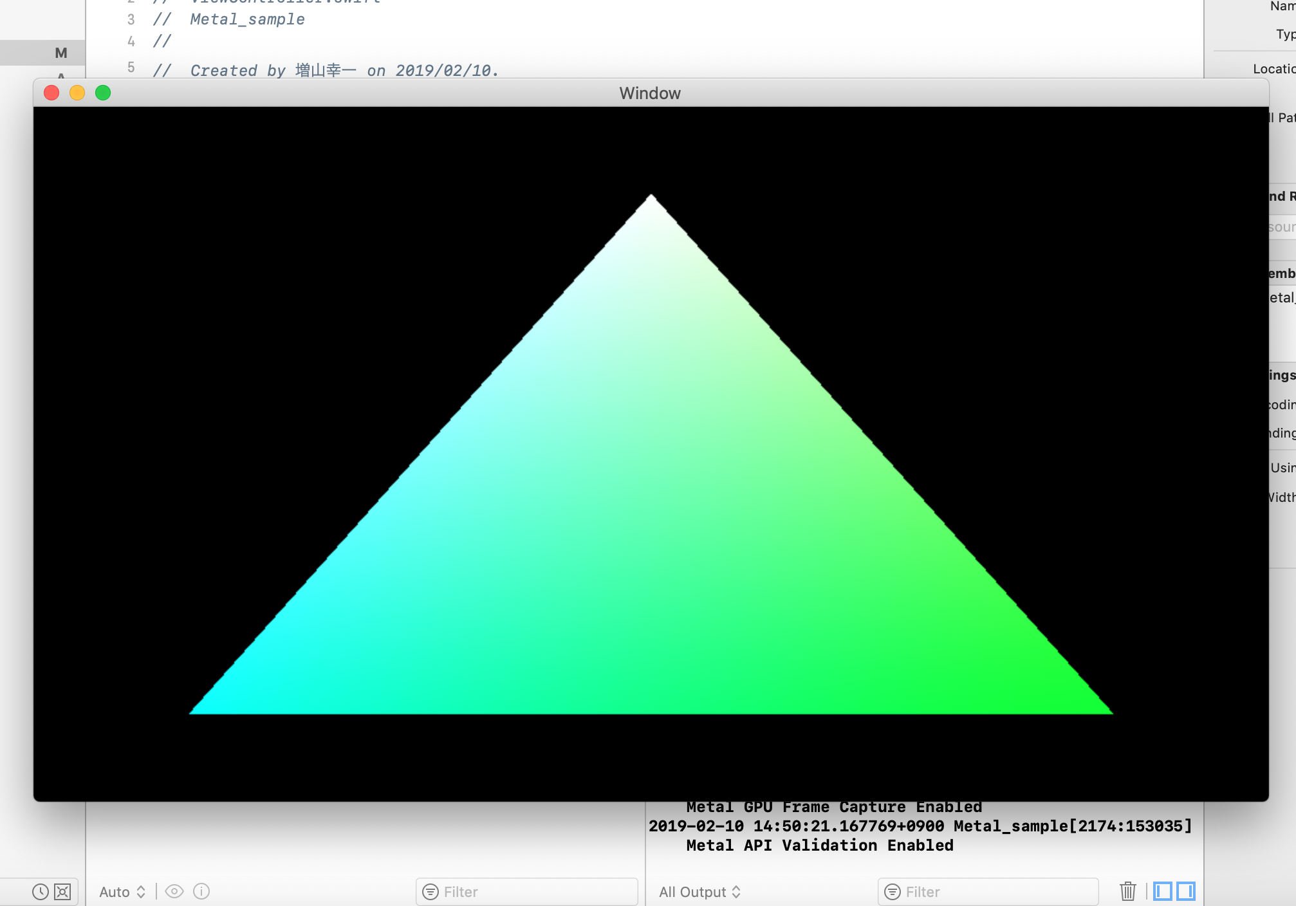Screen dimensions: 1296x906
Task: Minimize the Window with yellow button
Action: [x=77, y=93]
